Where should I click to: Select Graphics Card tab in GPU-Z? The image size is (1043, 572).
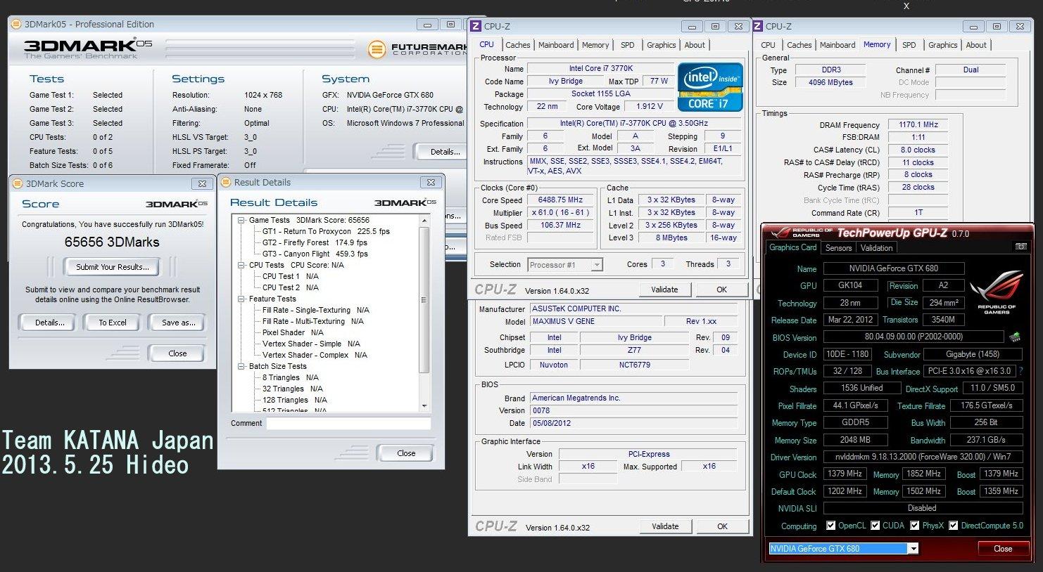coord(793,247)
